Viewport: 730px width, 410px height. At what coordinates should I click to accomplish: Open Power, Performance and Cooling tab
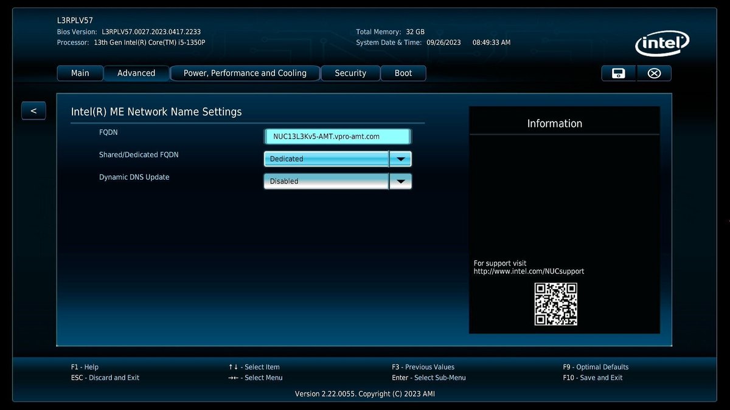click(x=245, y=73)
